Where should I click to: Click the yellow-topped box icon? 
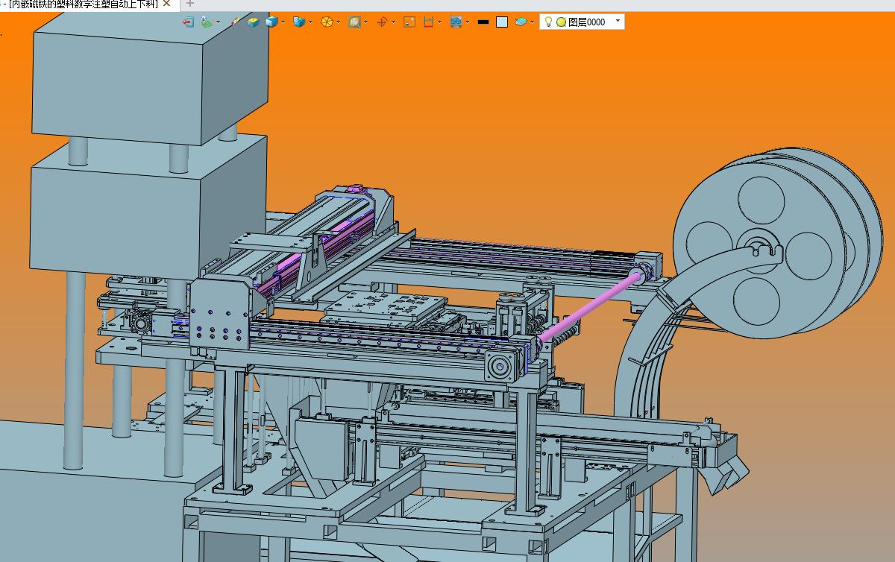click(254, 22)
